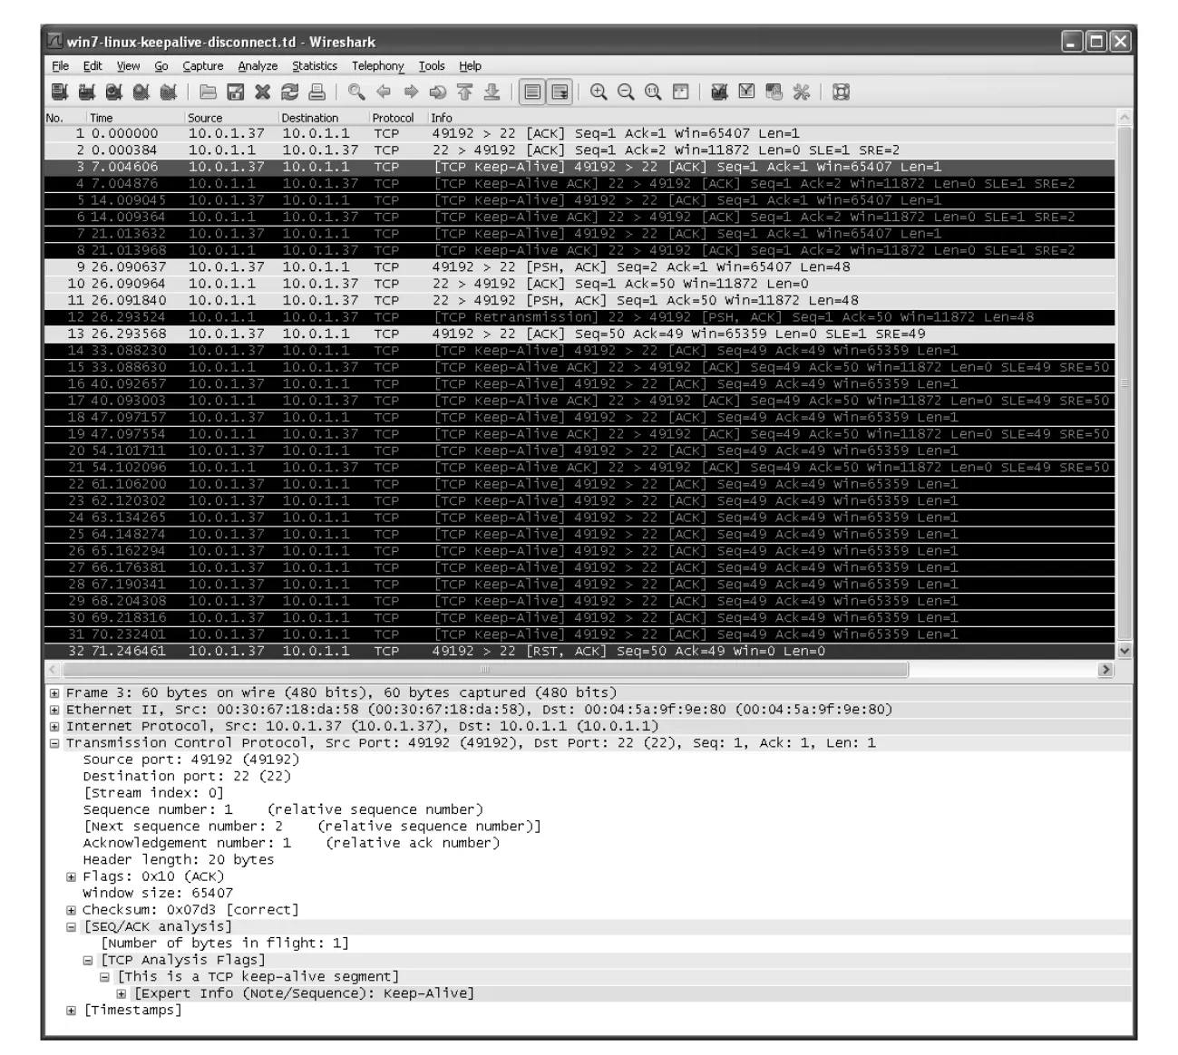
Task: Collapse [TCP Analysis Flags] node
Action: click(88, 961)
